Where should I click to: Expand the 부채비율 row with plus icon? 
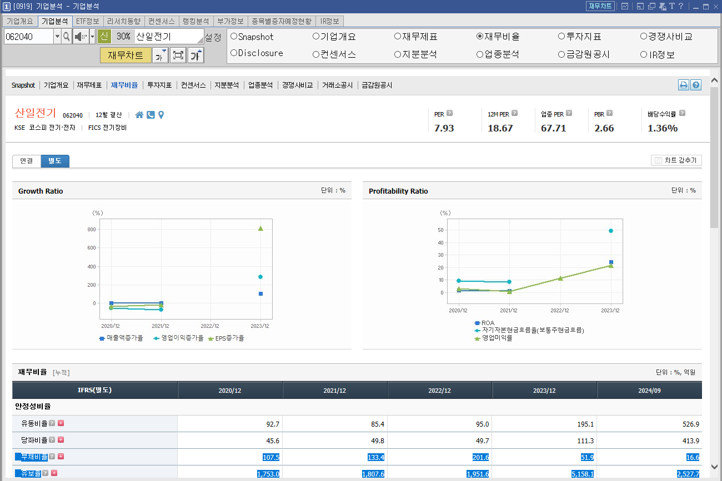pyautogui.click(x=61, y=457)
